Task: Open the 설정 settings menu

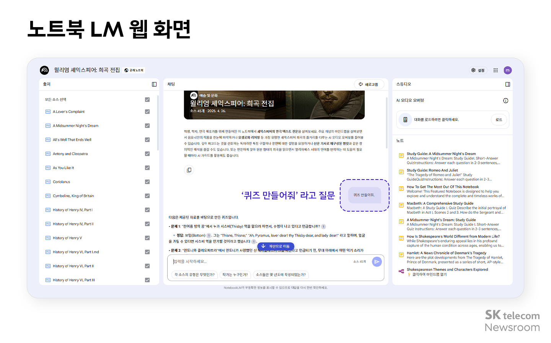Action: pos(478,70)
